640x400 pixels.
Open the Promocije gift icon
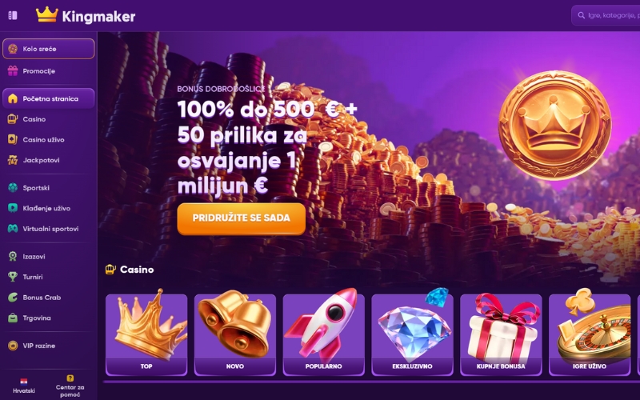[x=13, y=71]
